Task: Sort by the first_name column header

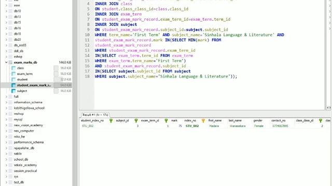Action: (x=215, y=120)
